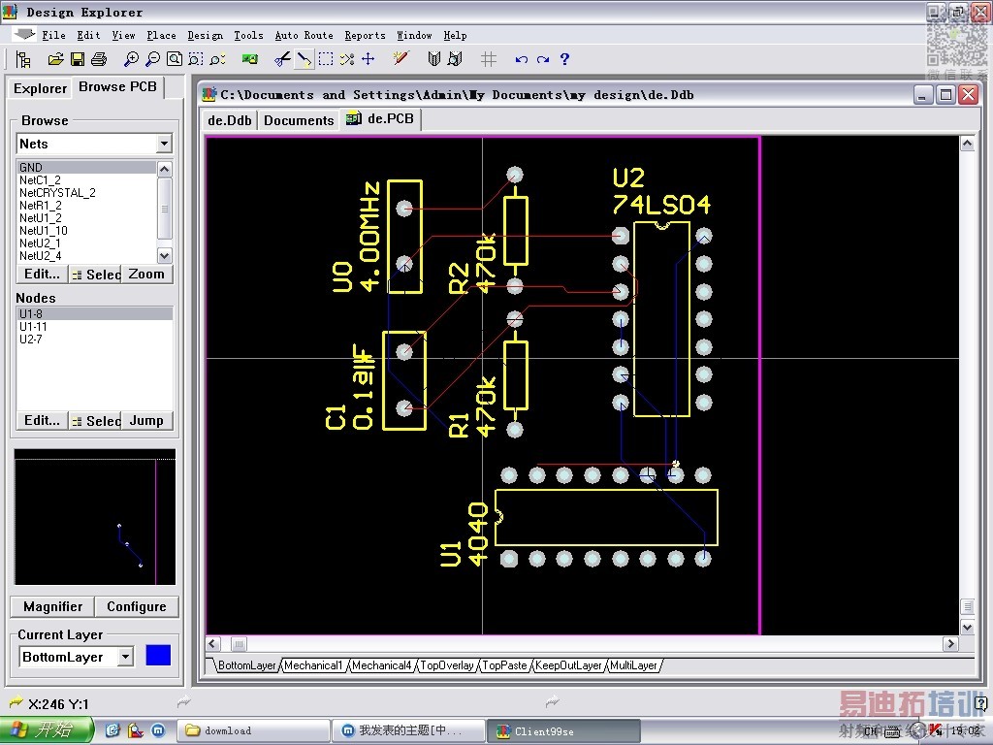Viewport: 993px width, 745px height.
Task: Click the Open file folder icon
Action: tap(55, 59)
